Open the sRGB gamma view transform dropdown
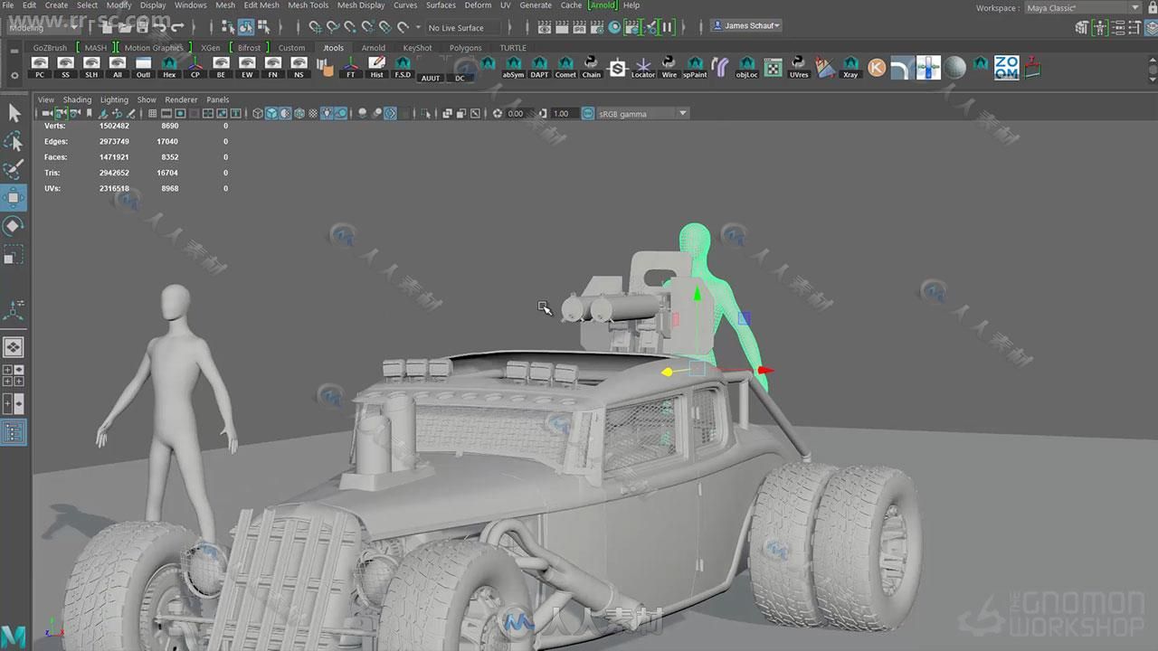The height and width of the screenshot is (651, 1158). tap(642, 113)
